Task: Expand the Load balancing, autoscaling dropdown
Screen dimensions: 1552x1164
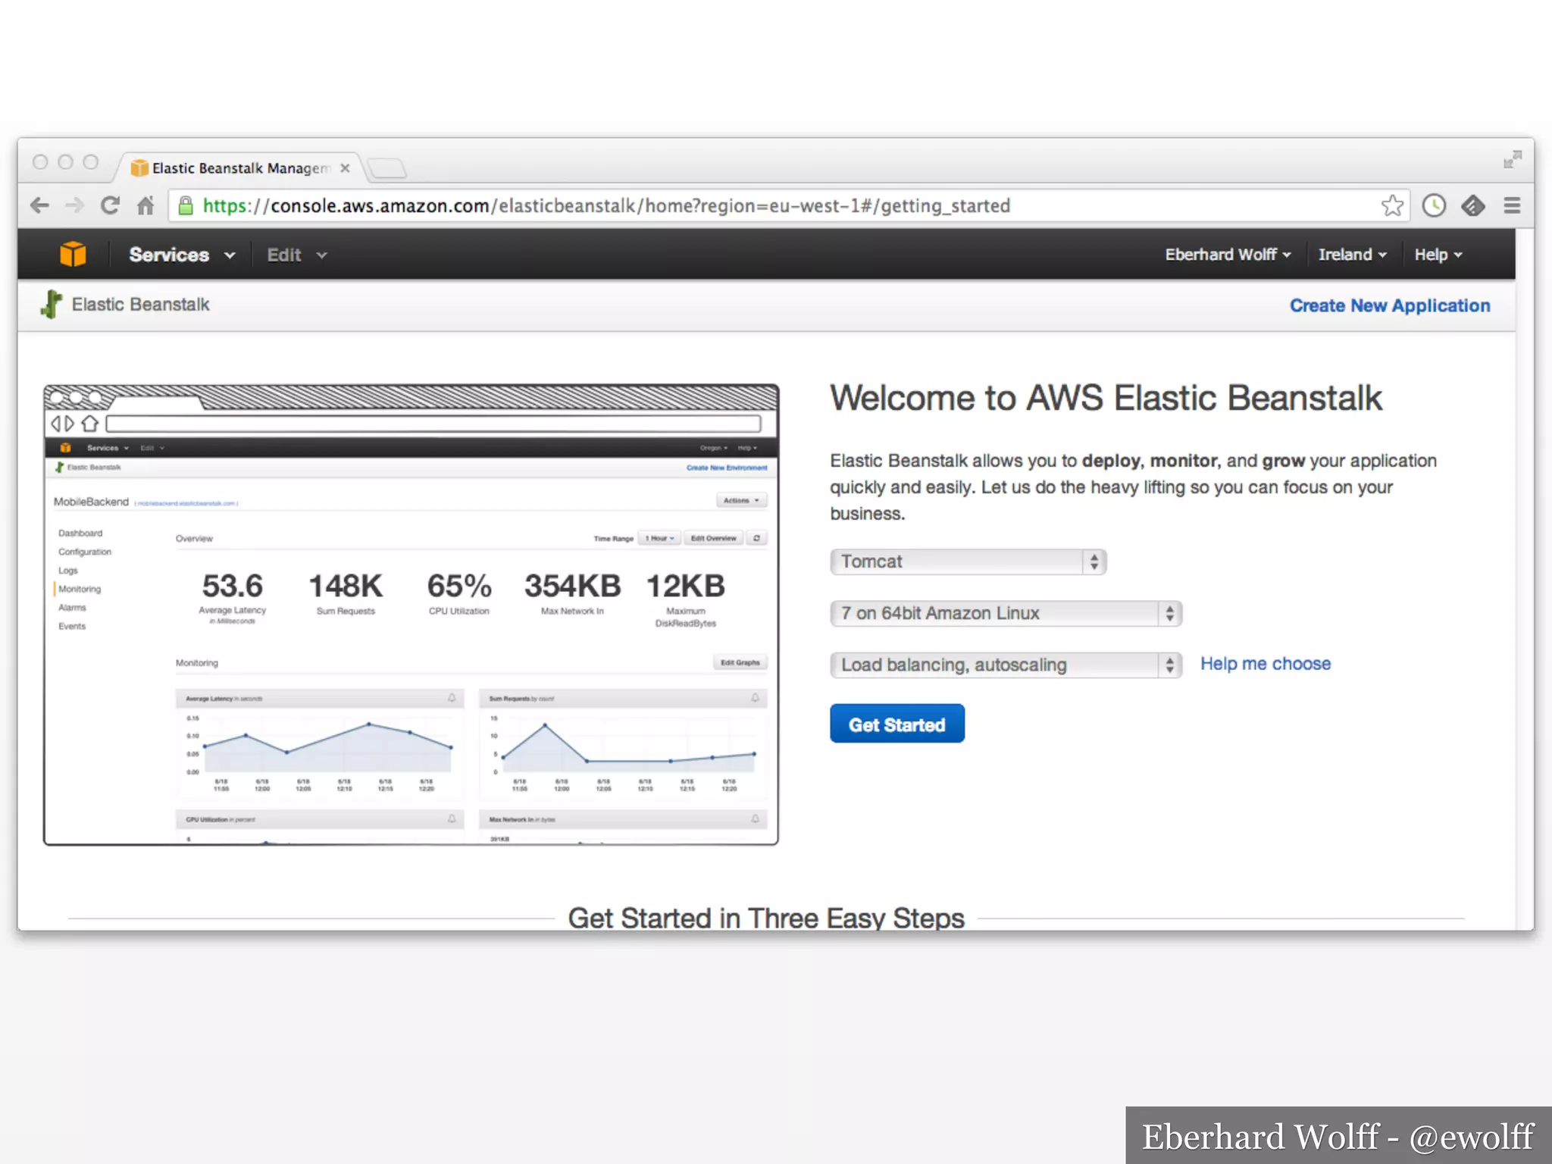Action: point(1006,665)
